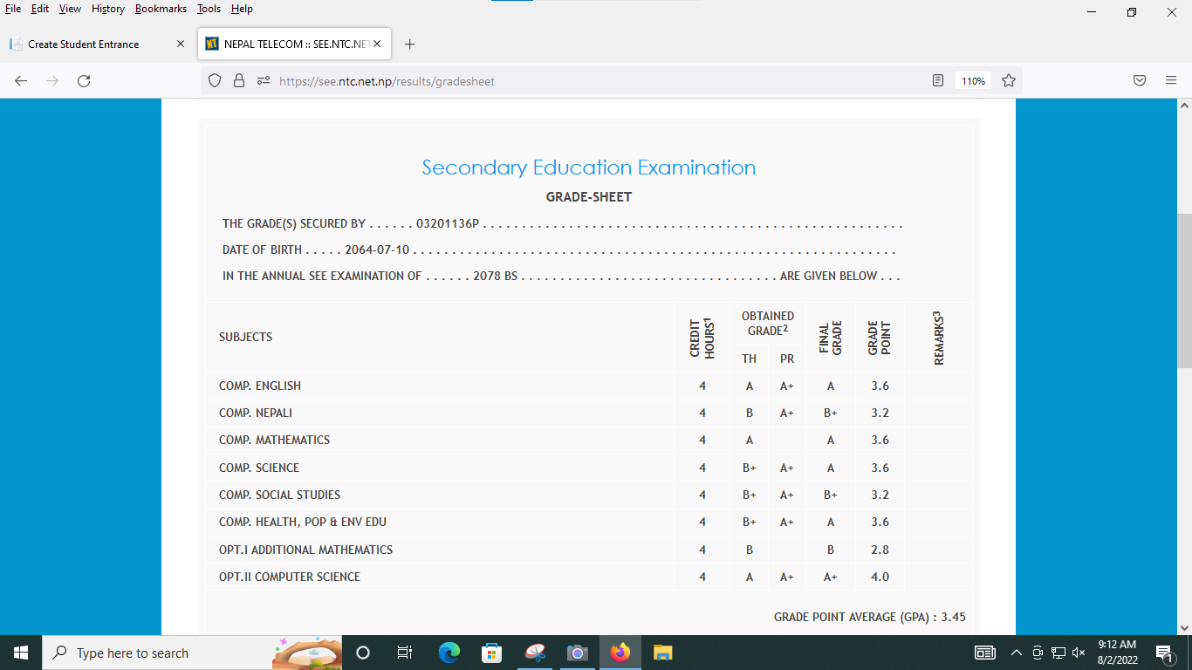The image size is (1192, 670).
Task: Open a new tab with plus button
Action: 410,44
